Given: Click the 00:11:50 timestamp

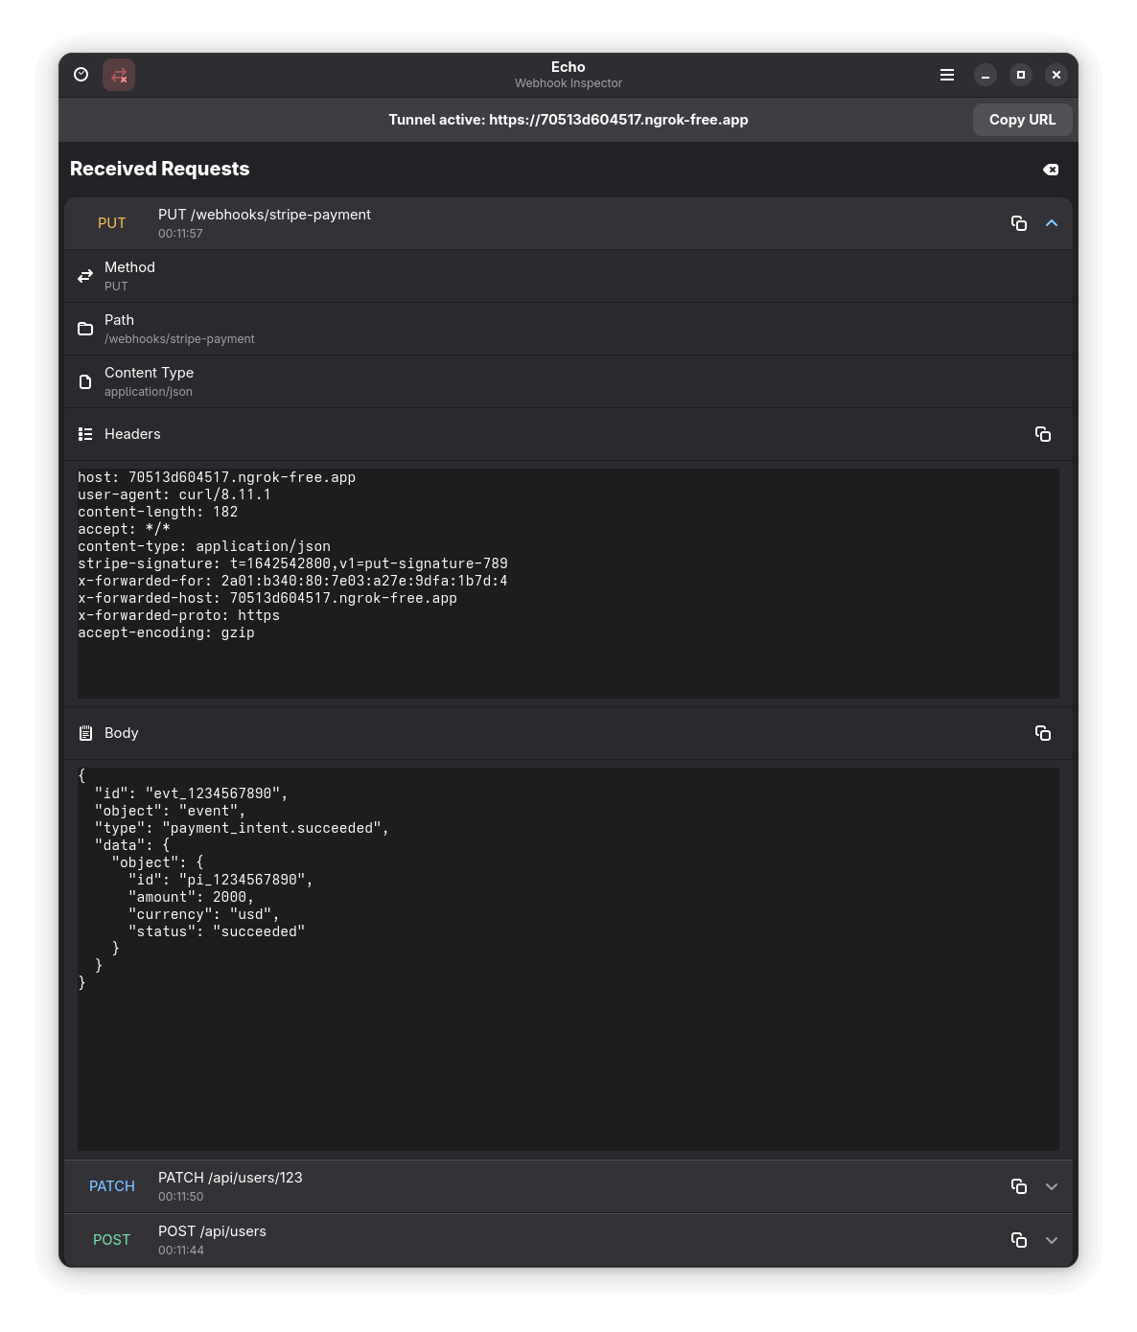Looking at the screenshot, I should 180,1197.
